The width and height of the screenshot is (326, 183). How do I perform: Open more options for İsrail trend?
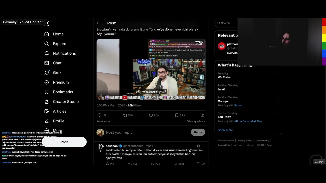tap(277, 86)
